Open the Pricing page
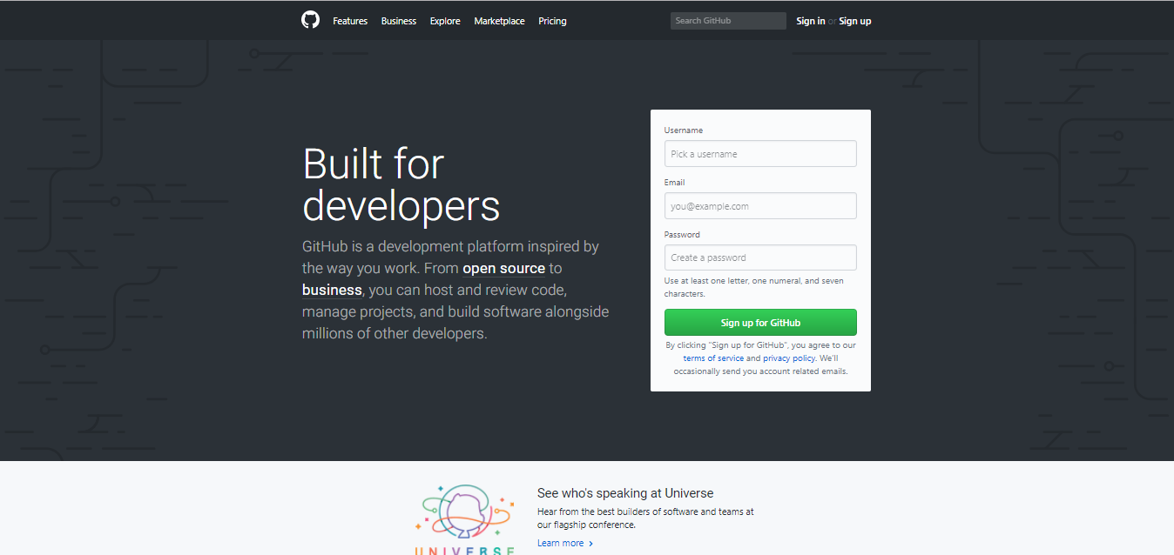The width and height of the screenshot is (1174, 555). pos(551,21)
